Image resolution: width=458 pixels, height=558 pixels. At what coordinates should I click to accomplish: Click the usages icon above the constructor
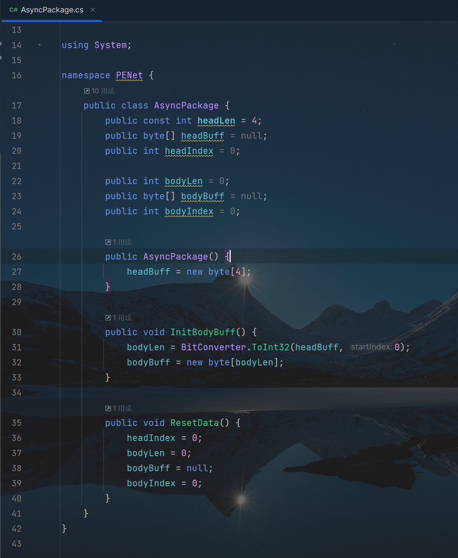coord(108,242)
